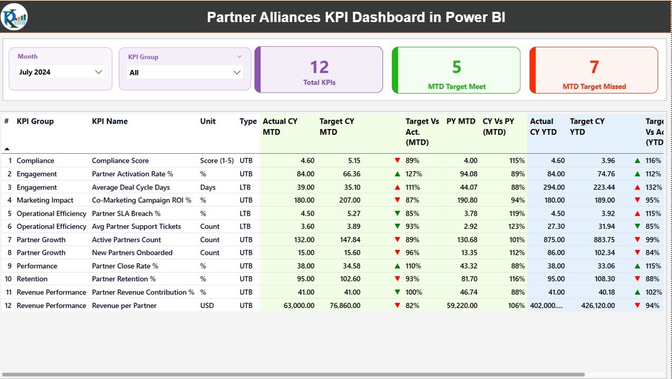Open the Month slicer dropdown showing July 2024

98,72
